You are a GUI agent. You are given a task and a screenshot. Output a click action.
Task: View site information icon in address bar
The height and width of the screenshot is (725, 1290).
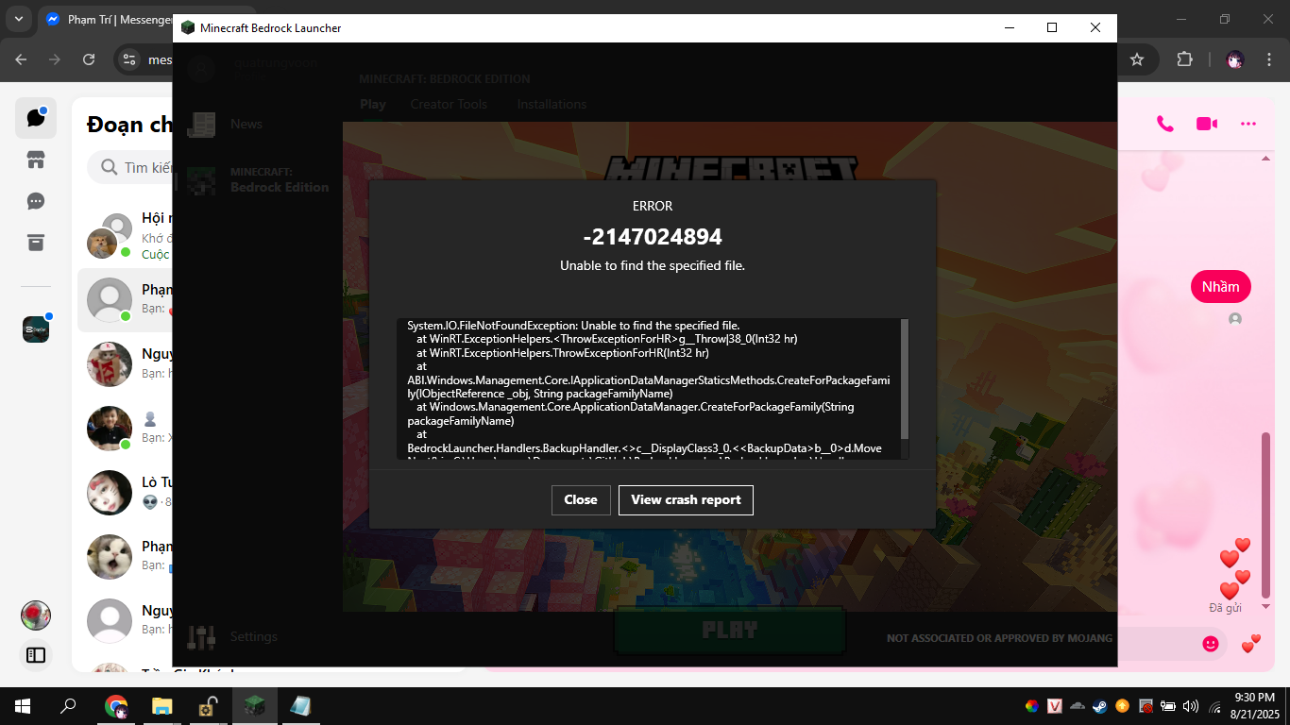tap(130, 59)
